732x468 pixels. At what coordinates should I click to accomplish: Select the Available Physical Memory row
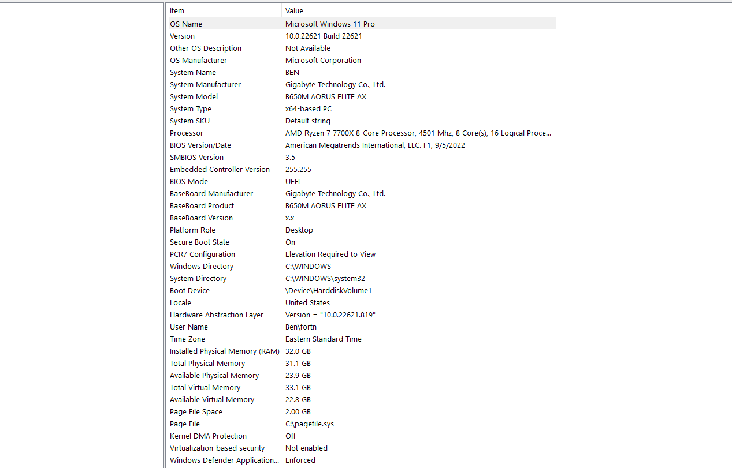click(362, 375)
